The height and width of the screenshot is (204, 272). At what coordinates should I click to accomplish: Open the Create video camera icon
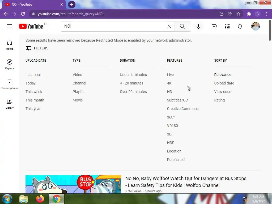click(214, 26)
